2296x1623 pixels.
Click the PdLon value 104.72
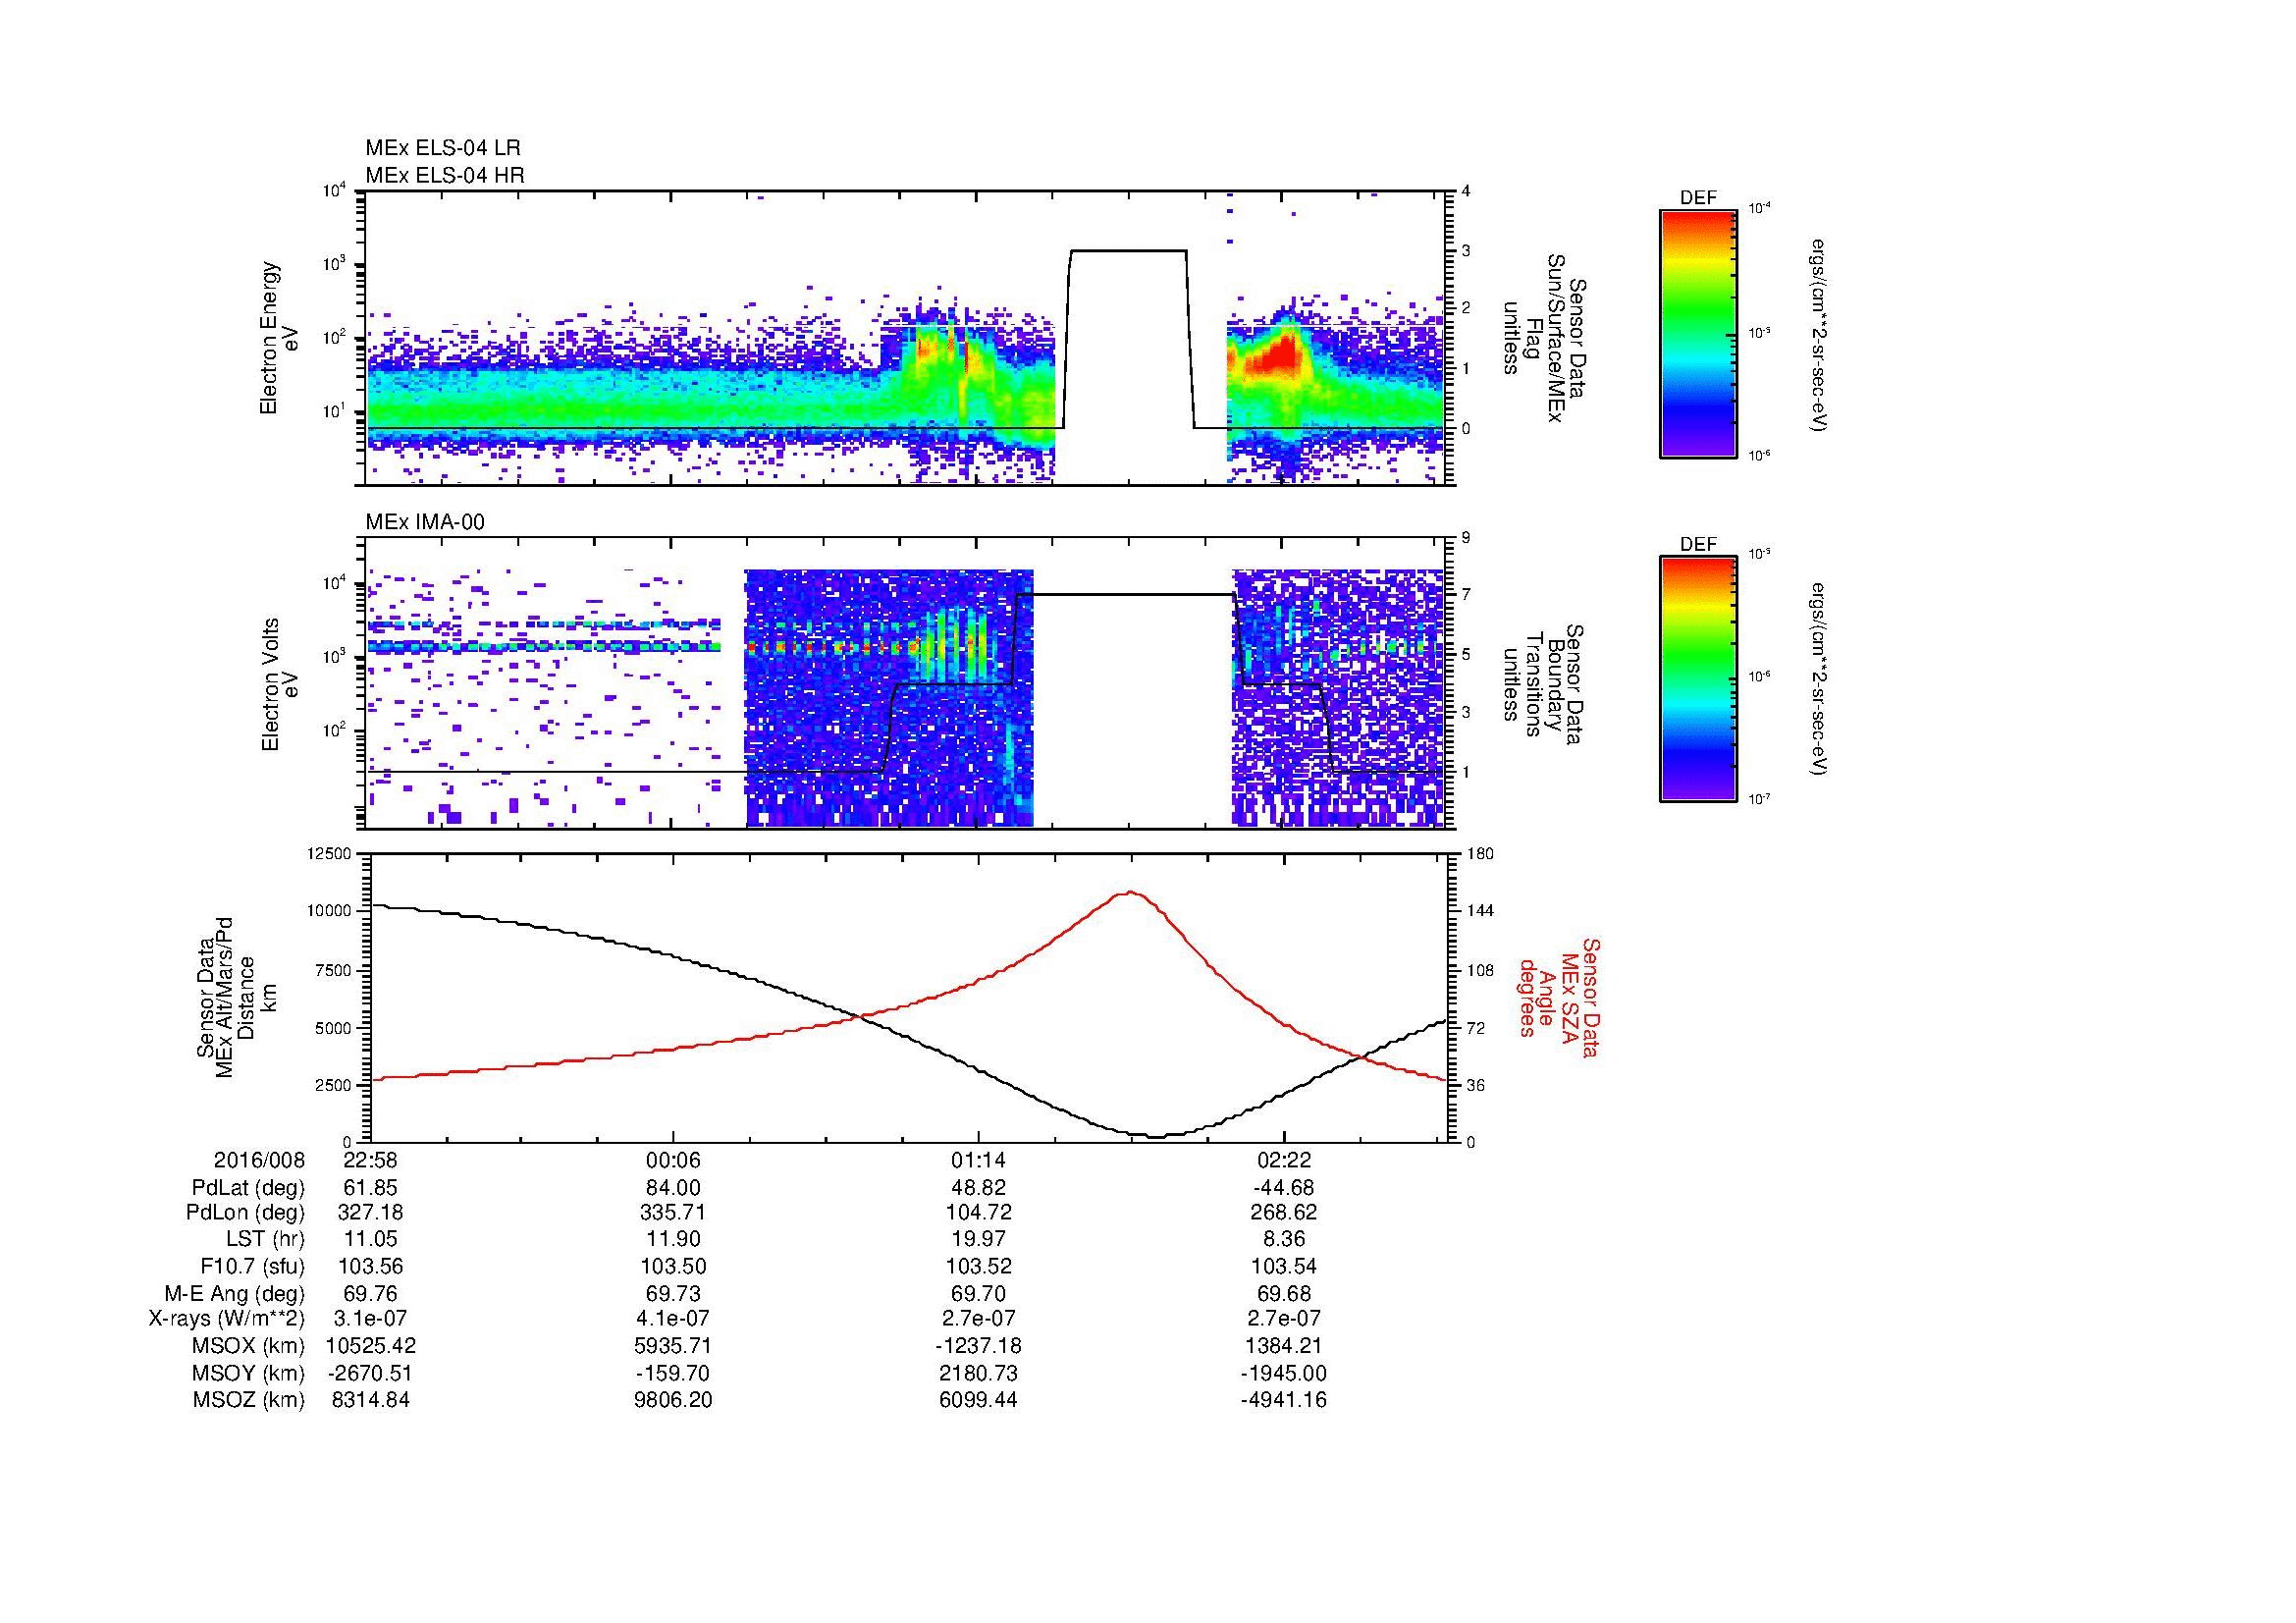coord(979,1213)
